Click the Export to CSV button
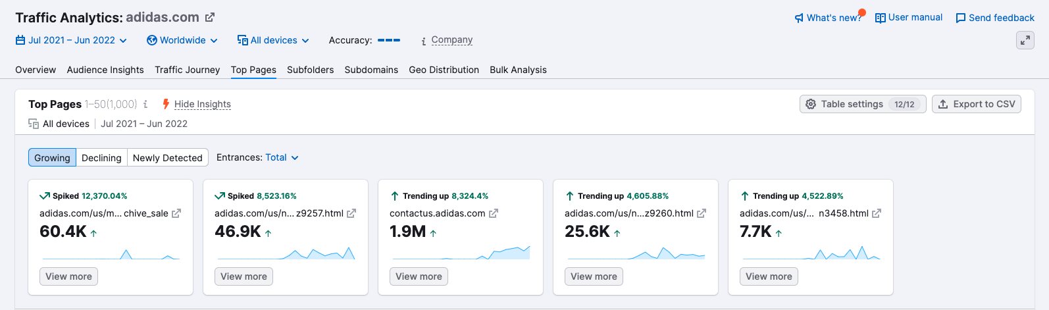1049x310 pixels. [x=976, y=104]
